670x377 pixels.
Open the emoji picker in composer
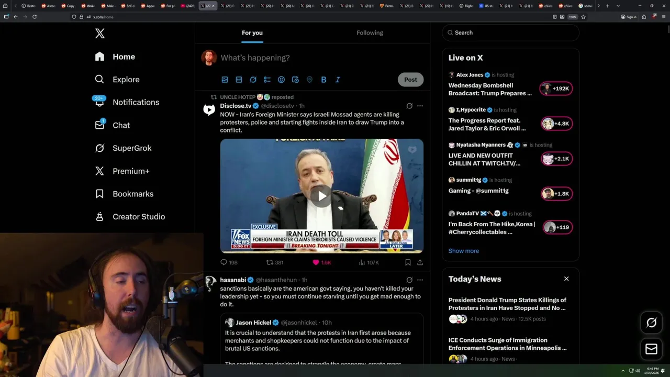click(281, 80)
